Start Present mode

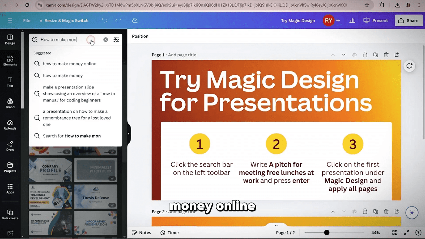(376, 20)
